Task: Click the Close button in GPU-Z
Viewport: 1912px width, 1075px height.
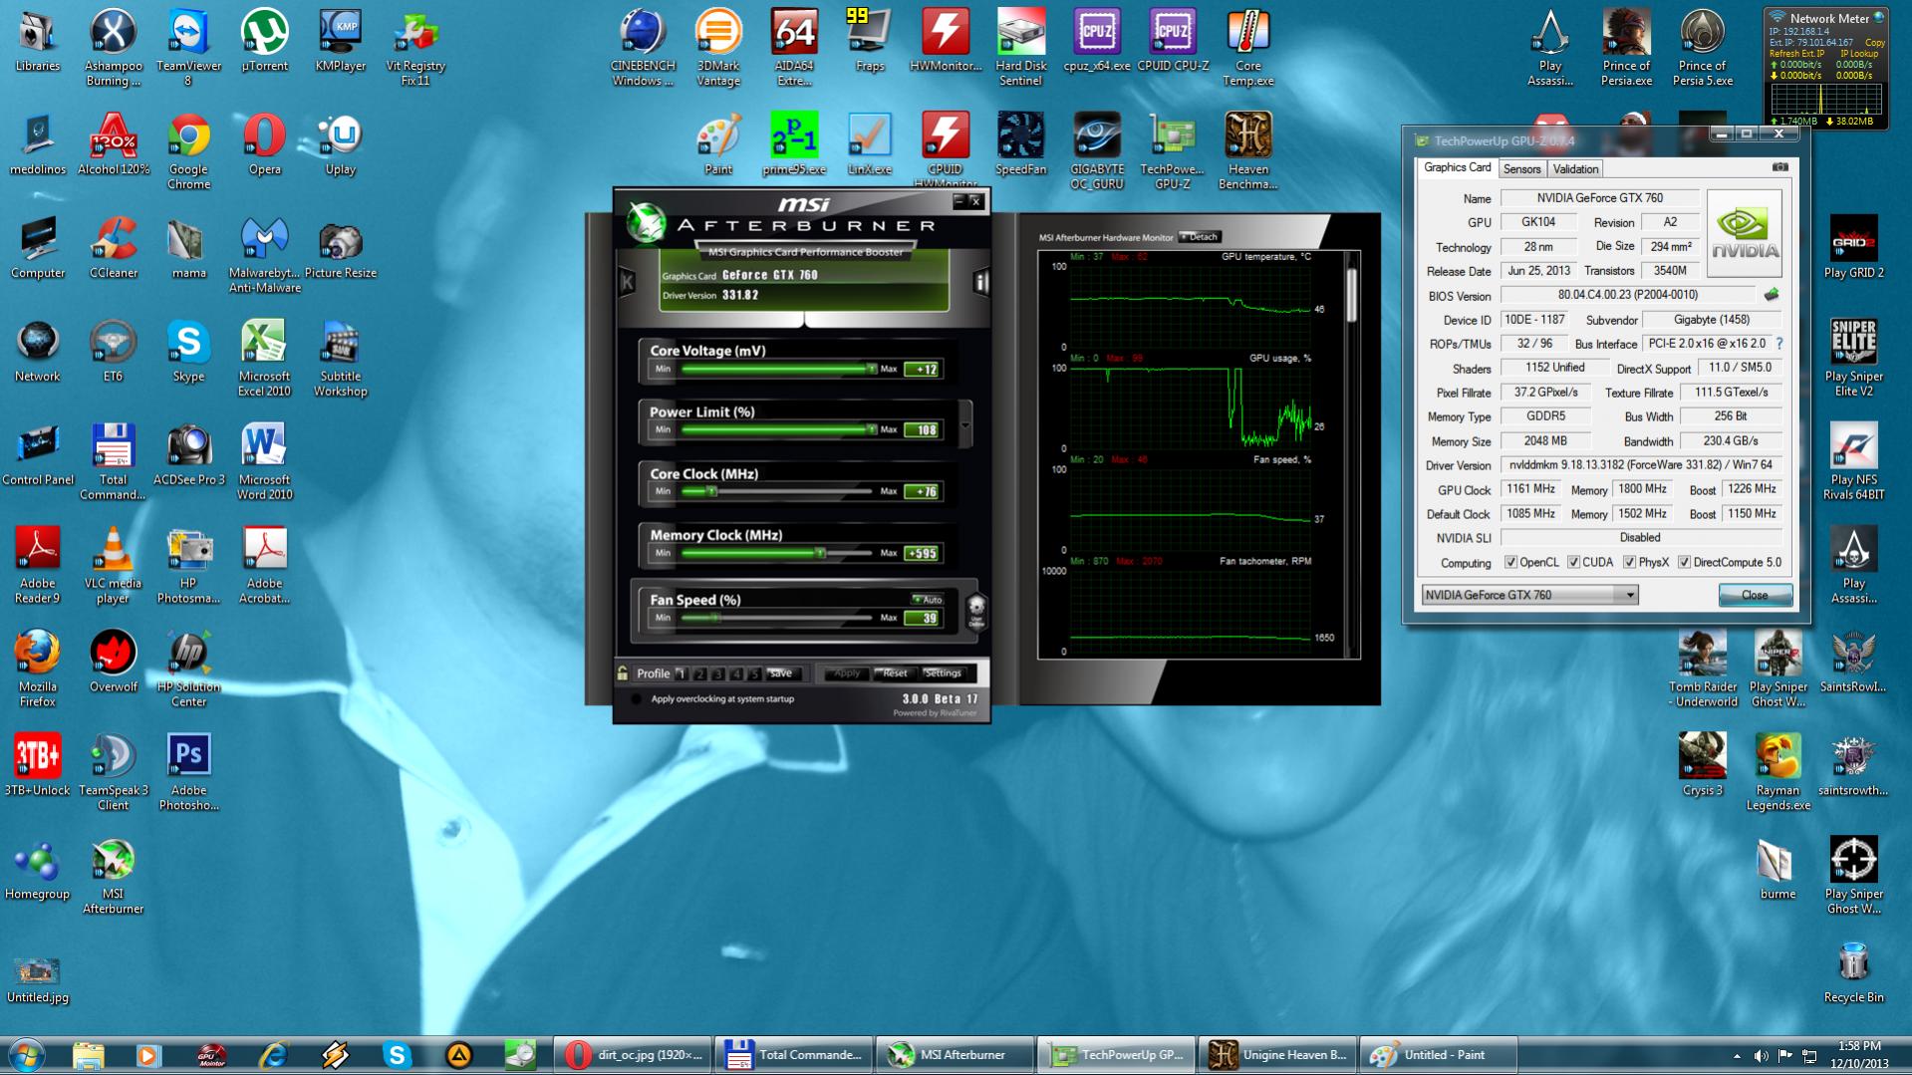Action: coord(1754,595)
